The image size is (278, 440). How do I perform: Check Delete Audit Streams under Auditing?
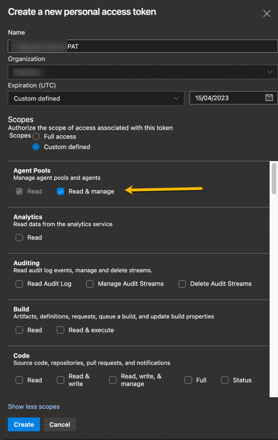pos(182,284)
